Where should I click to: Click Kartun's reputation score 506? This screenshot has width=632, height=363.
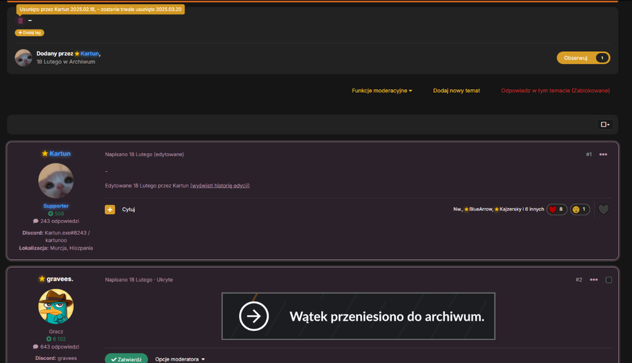(x=56, y=213)
